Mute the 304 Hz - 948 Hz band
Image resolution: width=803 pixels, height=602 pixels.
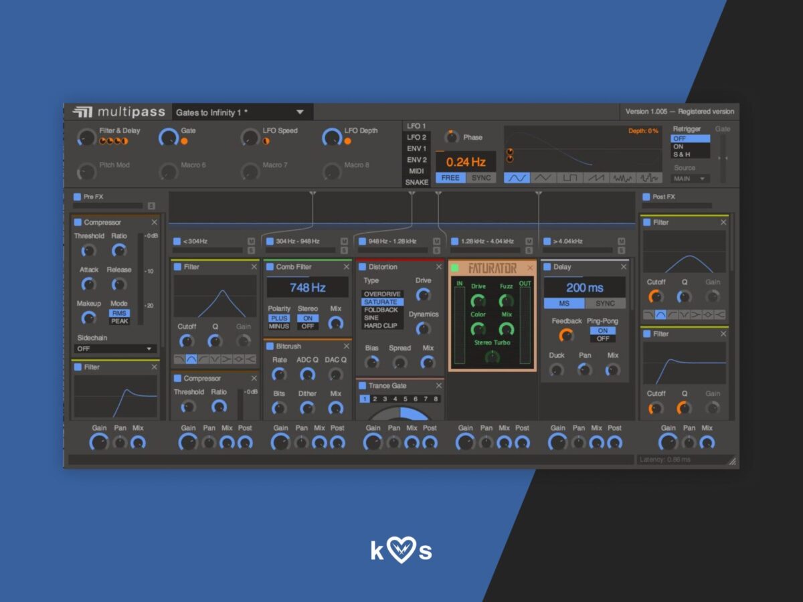[343, 241]
